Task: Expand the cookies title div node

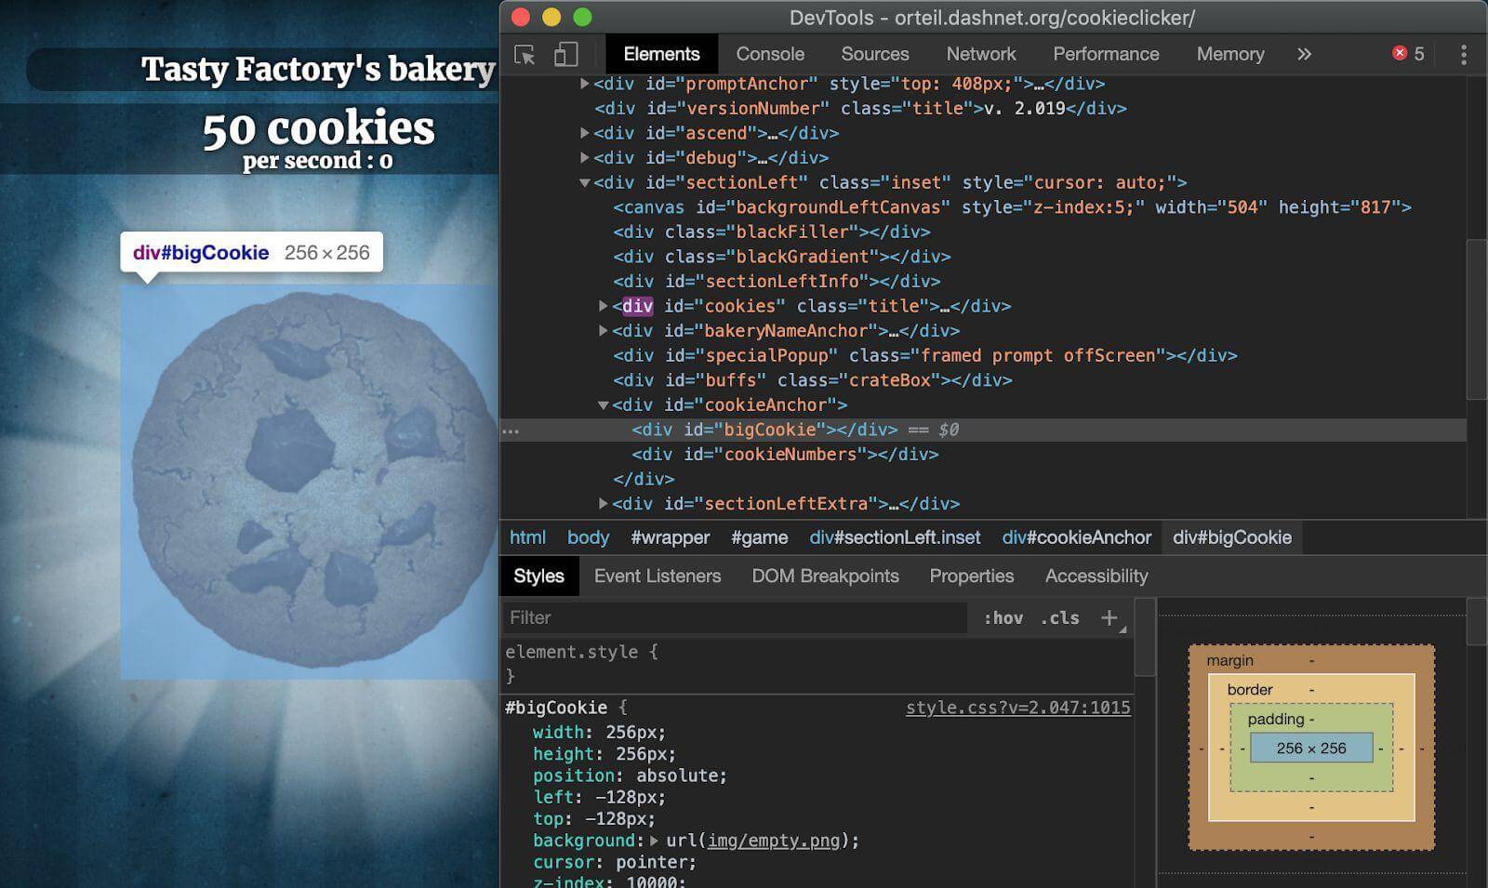Action: 603,306
